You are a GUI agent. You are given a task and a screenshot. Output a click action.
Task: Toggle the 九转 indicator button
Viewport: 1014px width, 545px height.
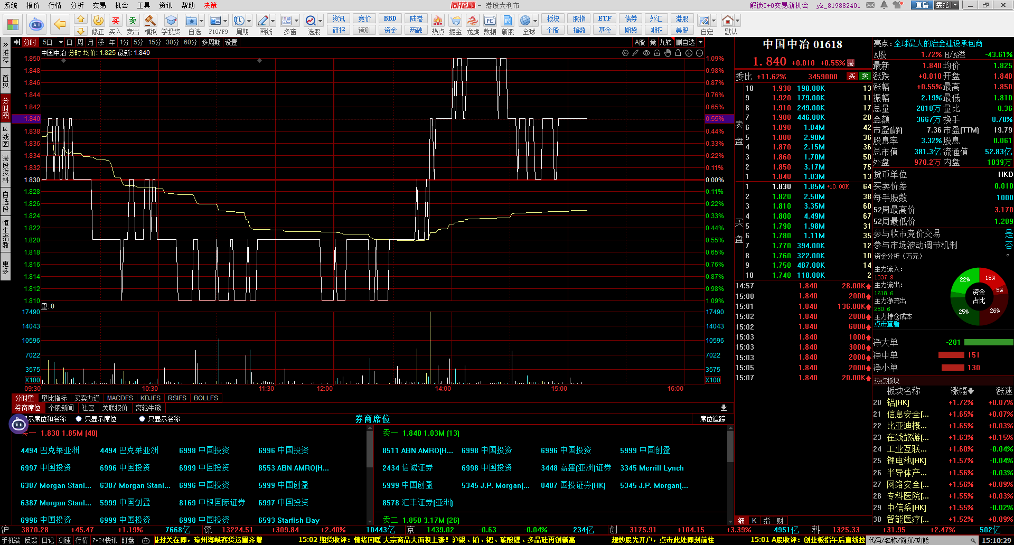click(x=665, y=42)
